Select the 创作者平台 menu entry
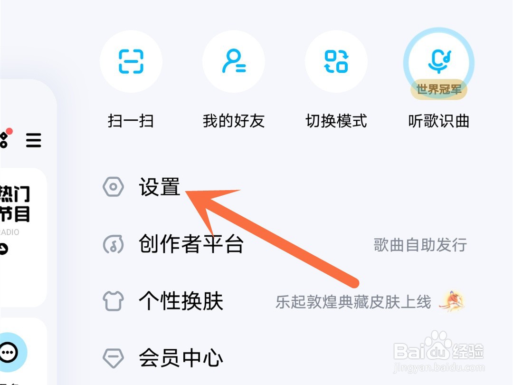 285,244
